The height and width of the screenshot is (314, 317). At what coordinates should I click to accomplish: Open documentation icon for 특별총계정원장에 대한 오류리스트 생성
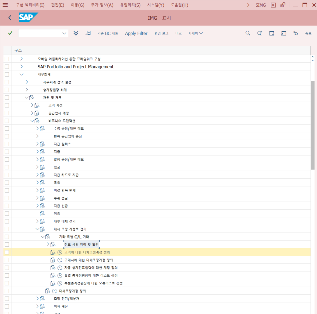click(53, 283)
